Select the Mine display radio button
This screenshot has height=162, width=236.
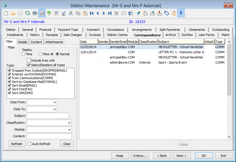click(23, 54)
